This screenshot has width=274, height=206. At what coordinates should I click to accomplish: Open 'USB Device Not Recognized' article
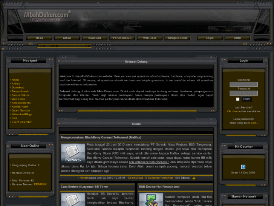point(159,187)
